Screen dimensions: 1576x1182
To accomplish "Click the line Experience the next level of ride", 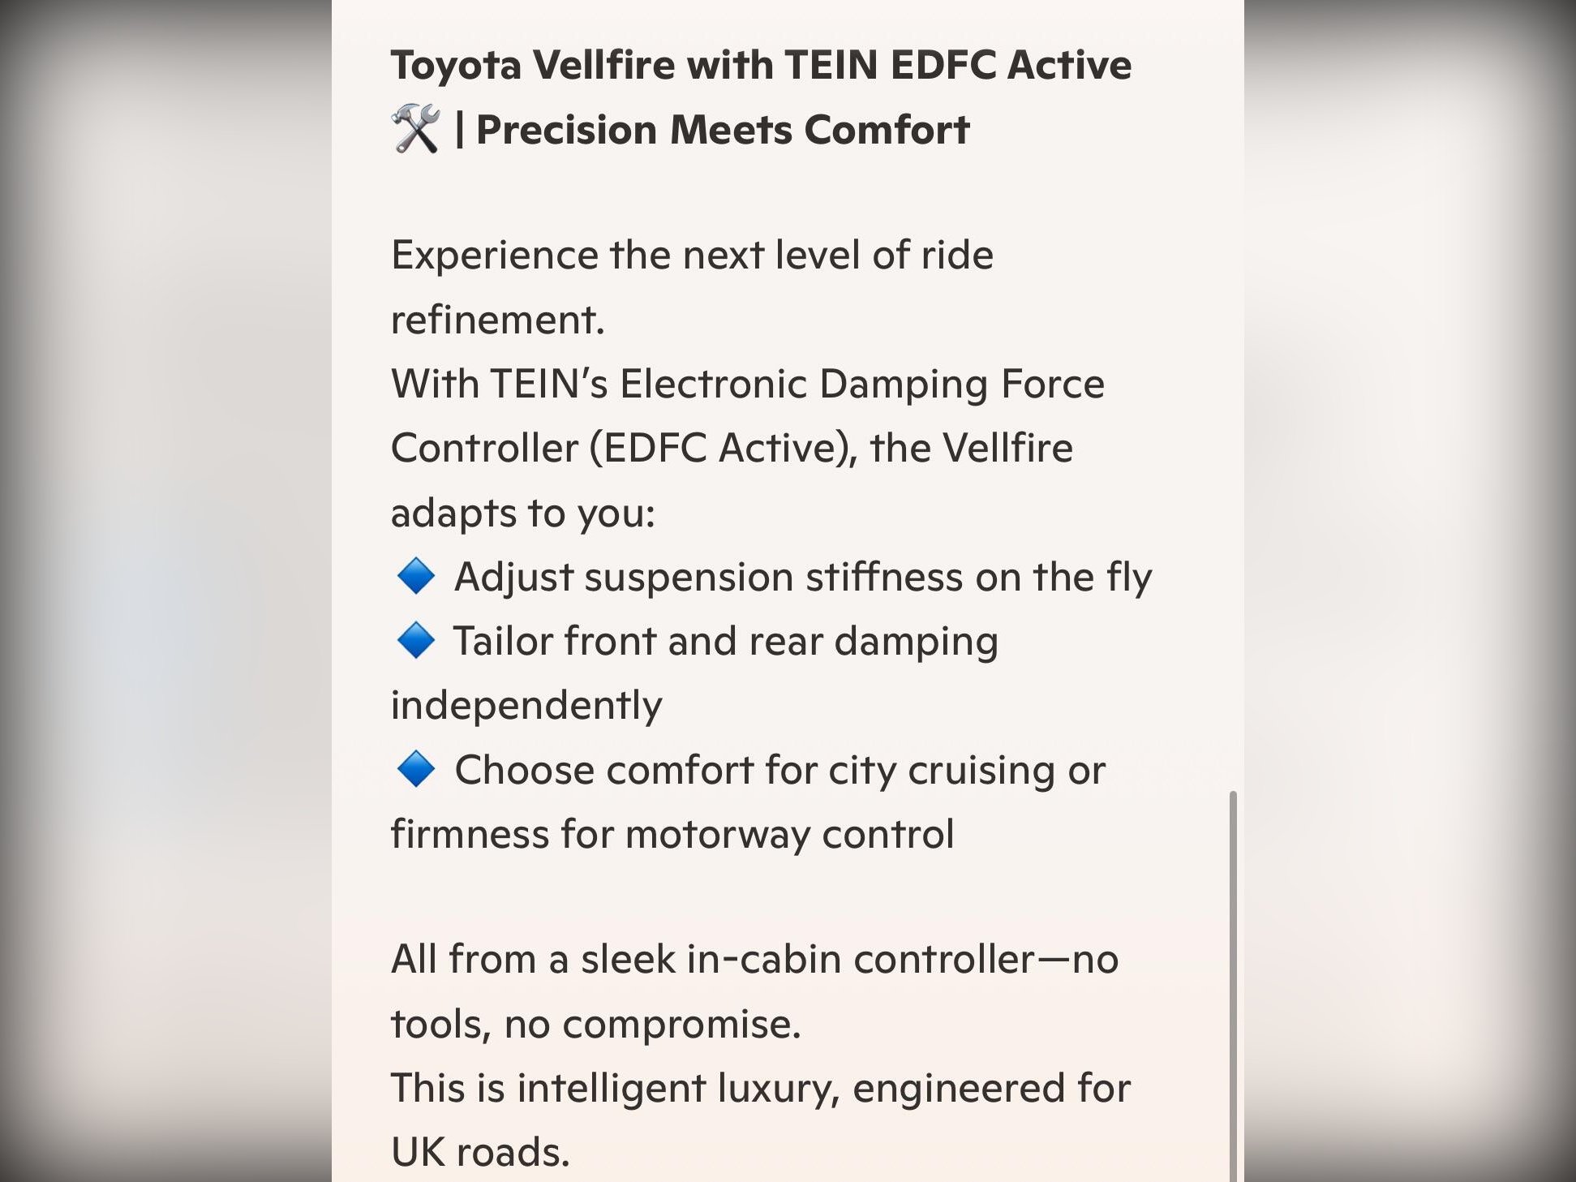I will pos(692,256).
